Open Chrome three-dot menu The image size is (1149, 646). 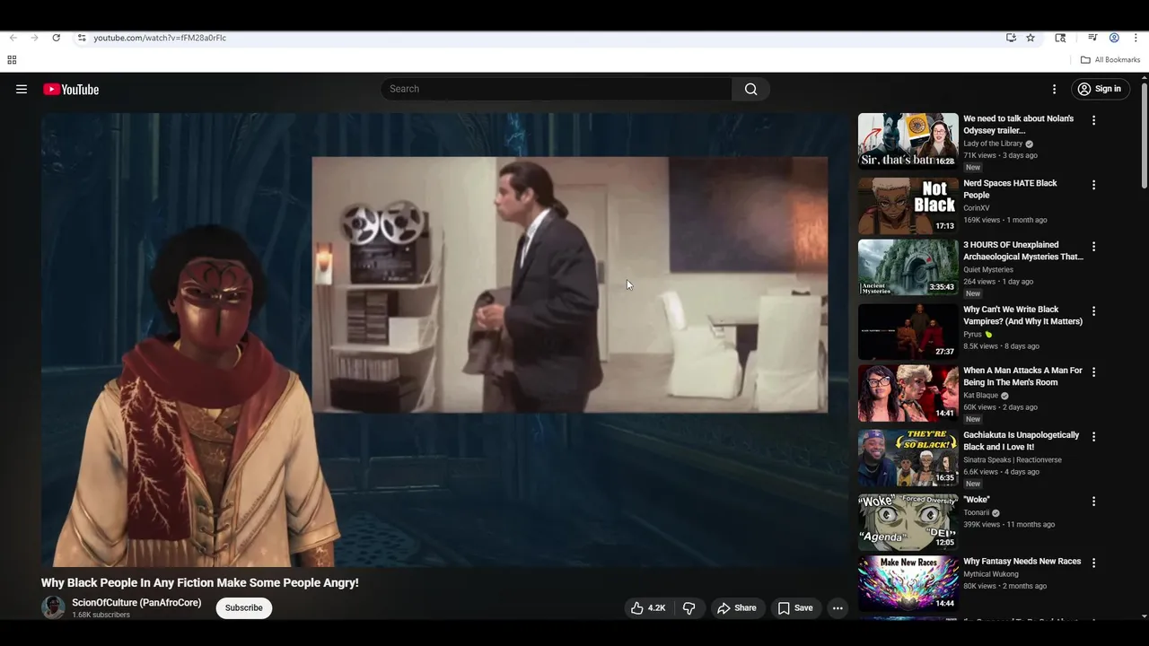(x=1136, y=38)
